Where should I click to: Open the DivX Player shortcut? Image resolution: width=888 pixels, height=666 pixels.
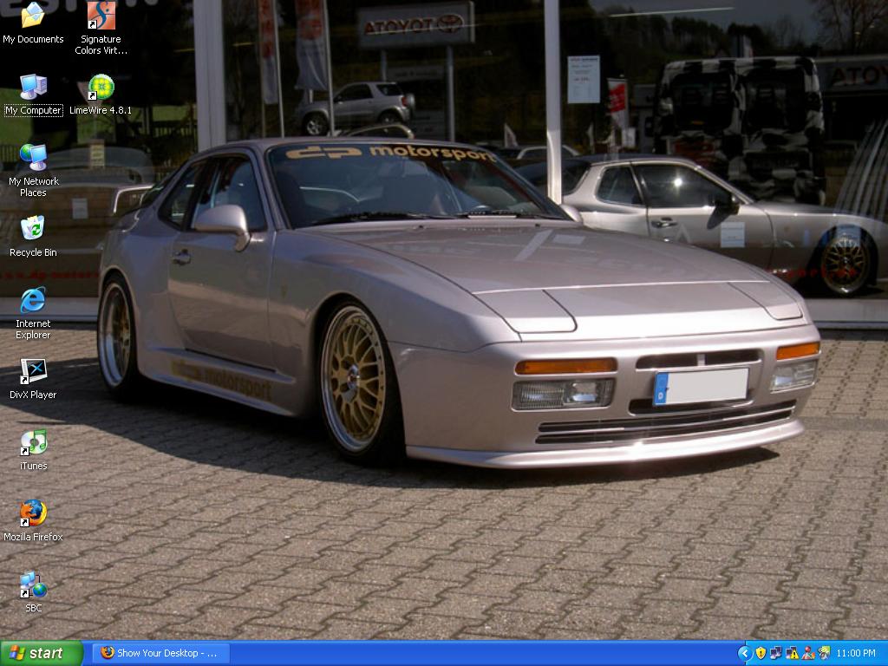click(33, 371)
